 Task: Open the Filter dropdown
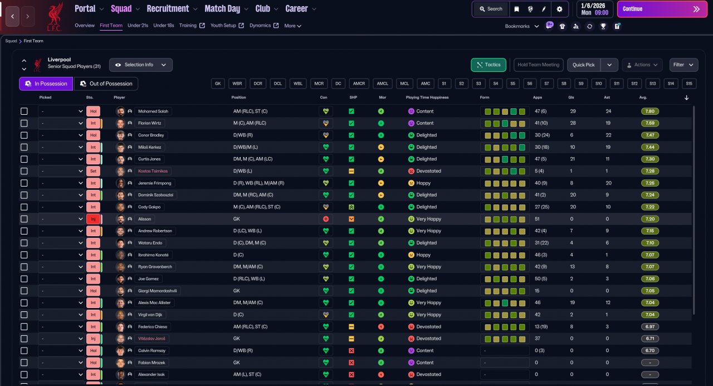click(x=683, y=65)
